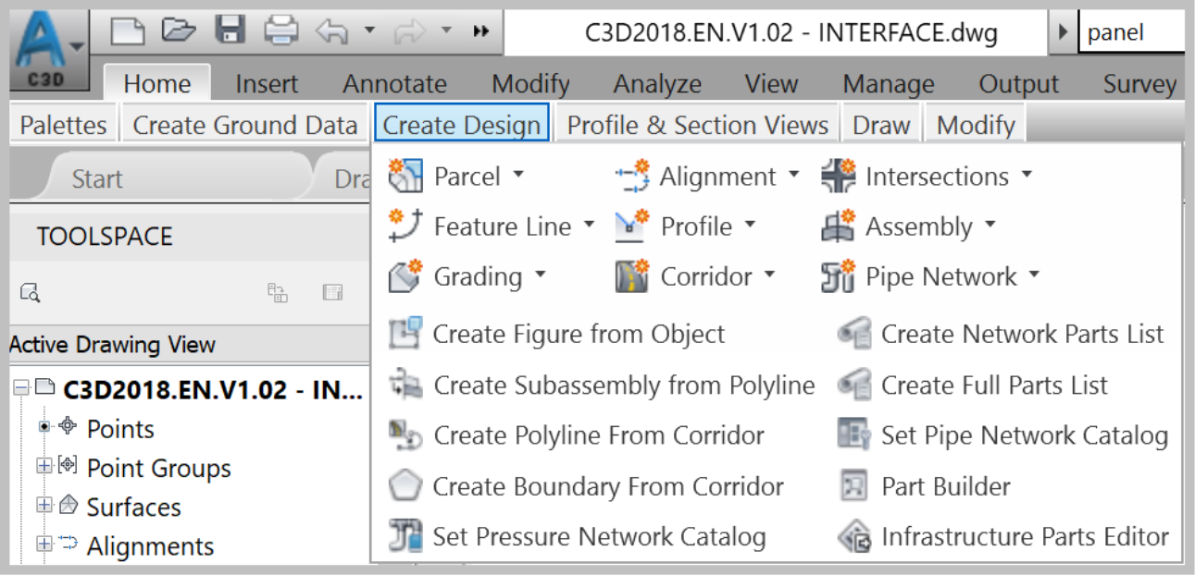Open the Profile dropdown arrow

point(749,225)
